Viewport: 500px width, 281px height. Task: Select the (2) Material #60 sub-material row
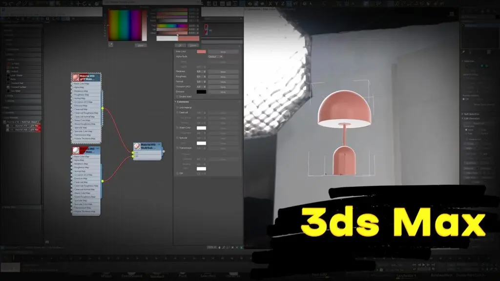tap(24, 130)
